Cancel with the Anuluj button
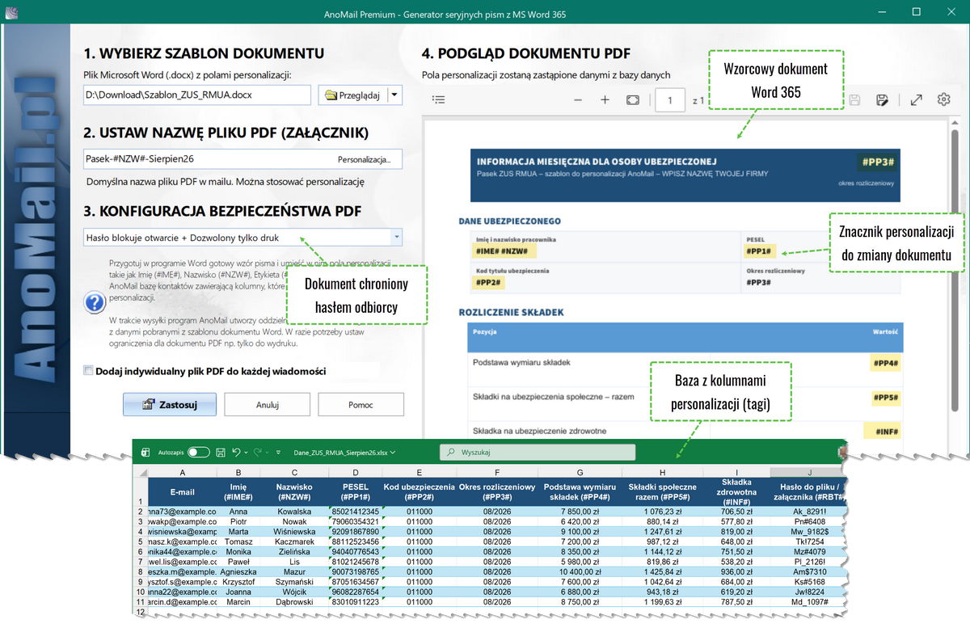 [x=268, y=404]
